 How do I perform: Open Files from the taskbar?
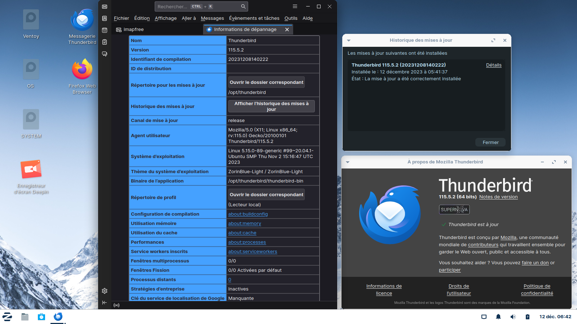pyautogui.click(x=25, y=317)
